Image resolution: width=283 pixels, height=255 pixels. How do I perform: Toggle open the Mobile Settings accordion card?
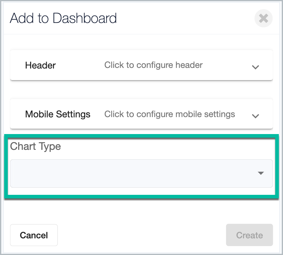point(141,114)
